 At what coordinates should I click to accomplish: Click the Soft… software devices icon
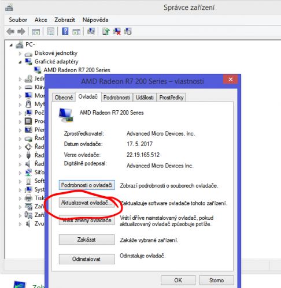point(28,181)
